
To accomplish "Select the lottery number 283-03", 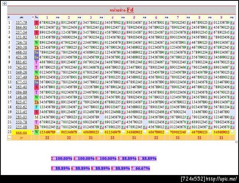I will 22,117.
